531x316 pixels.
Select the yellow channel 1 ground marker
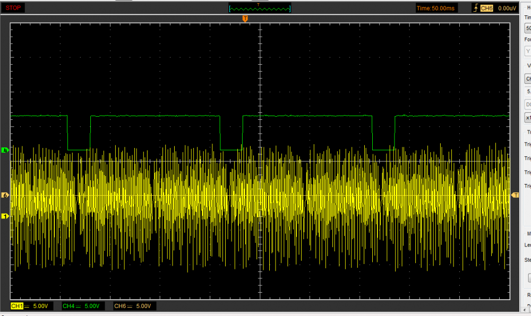[5, 216]
